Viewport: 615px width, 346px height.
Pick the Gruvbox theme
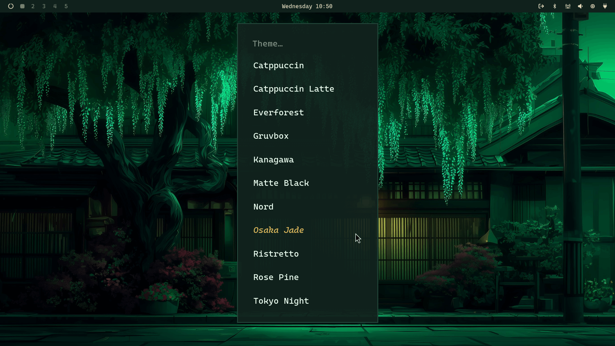click(271, 136)
